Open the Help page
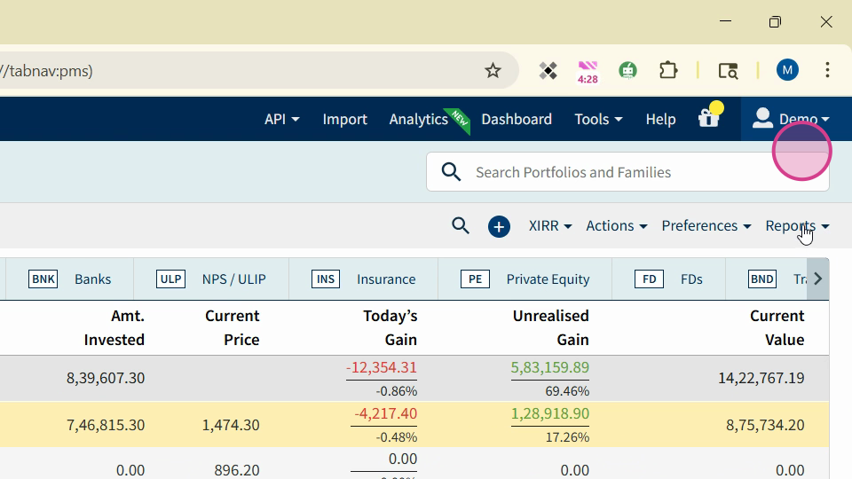This screenshot has width=852, height=479. coord(660,119)
